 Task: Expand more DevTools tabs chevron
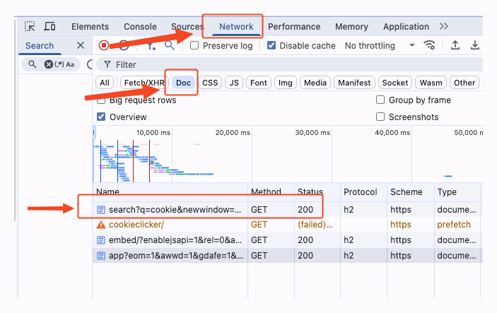[x=444, y=27]
